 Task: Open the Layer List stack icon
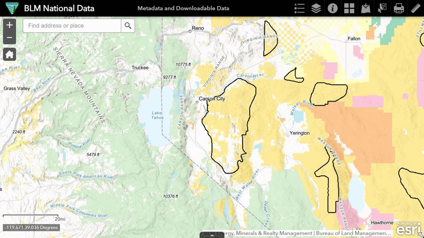[316, 8]
